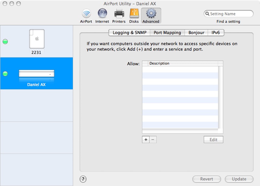Click the Edit button
260x186 pixels.
point(214,140)
